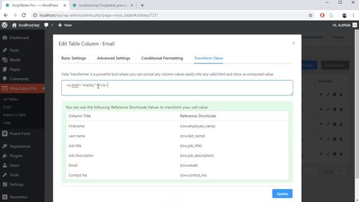Switch to the Advanced Settings tab
Image resolution: width=359 pixels, height=202 pixels.
pyautogui.click(x=113, y=58)
